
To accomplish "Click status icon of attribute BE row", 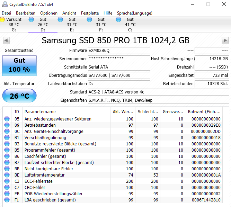I will pyautogui.click(x=7, y=175).
